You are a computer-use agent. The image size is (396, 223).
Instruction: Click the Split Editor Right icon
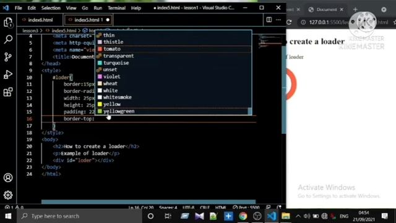[x=269, y=20]
